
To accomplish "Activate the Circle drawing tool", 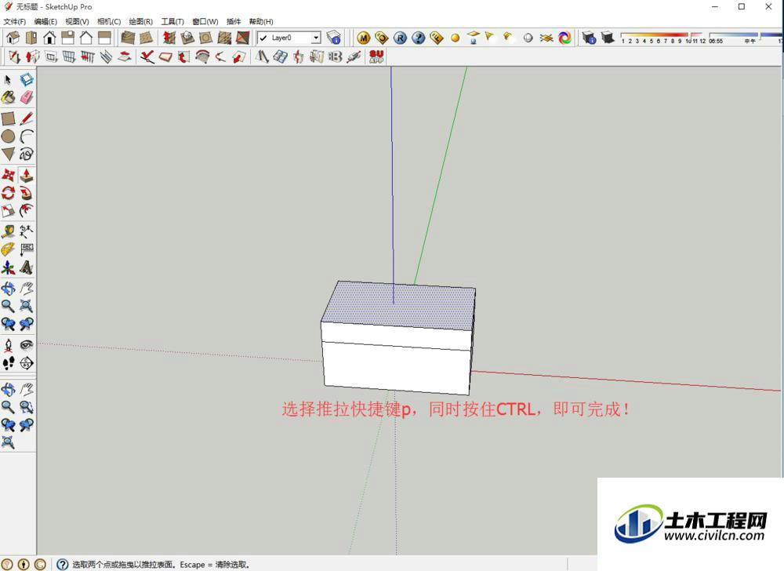I will (x=8, y=136).
